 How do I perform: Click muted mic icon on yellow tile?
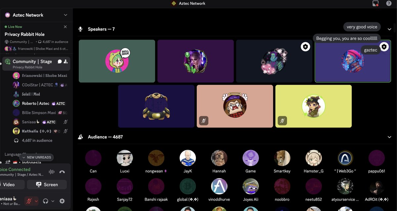click(x=283, y=121)
